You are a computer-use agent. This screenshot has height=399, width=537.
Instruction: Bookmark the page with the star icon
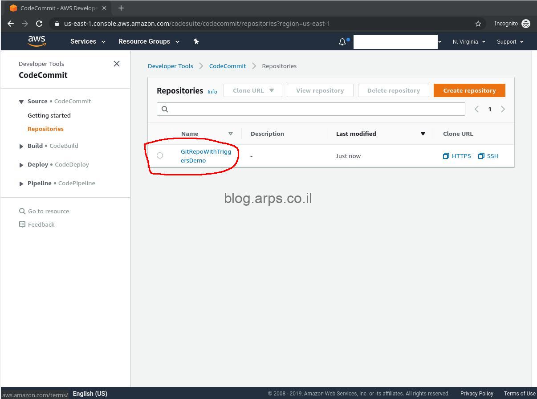pyautogui.click(x=478, y=24)
